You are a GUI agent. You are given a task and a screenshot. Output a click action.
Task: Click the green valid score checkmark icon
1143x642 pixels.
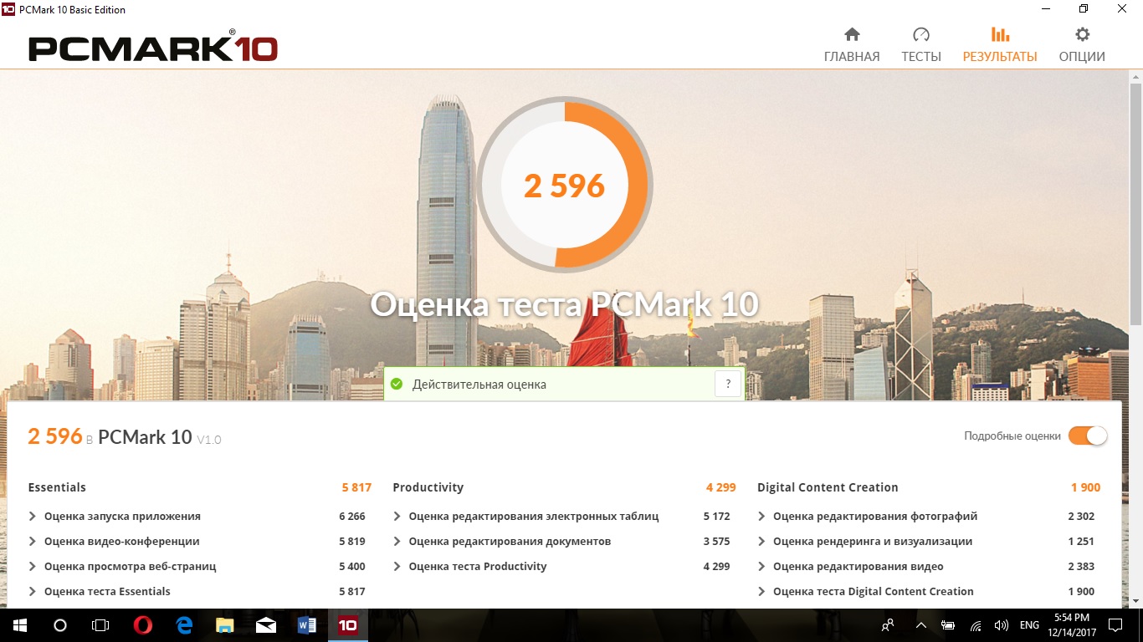pos(397,385)
